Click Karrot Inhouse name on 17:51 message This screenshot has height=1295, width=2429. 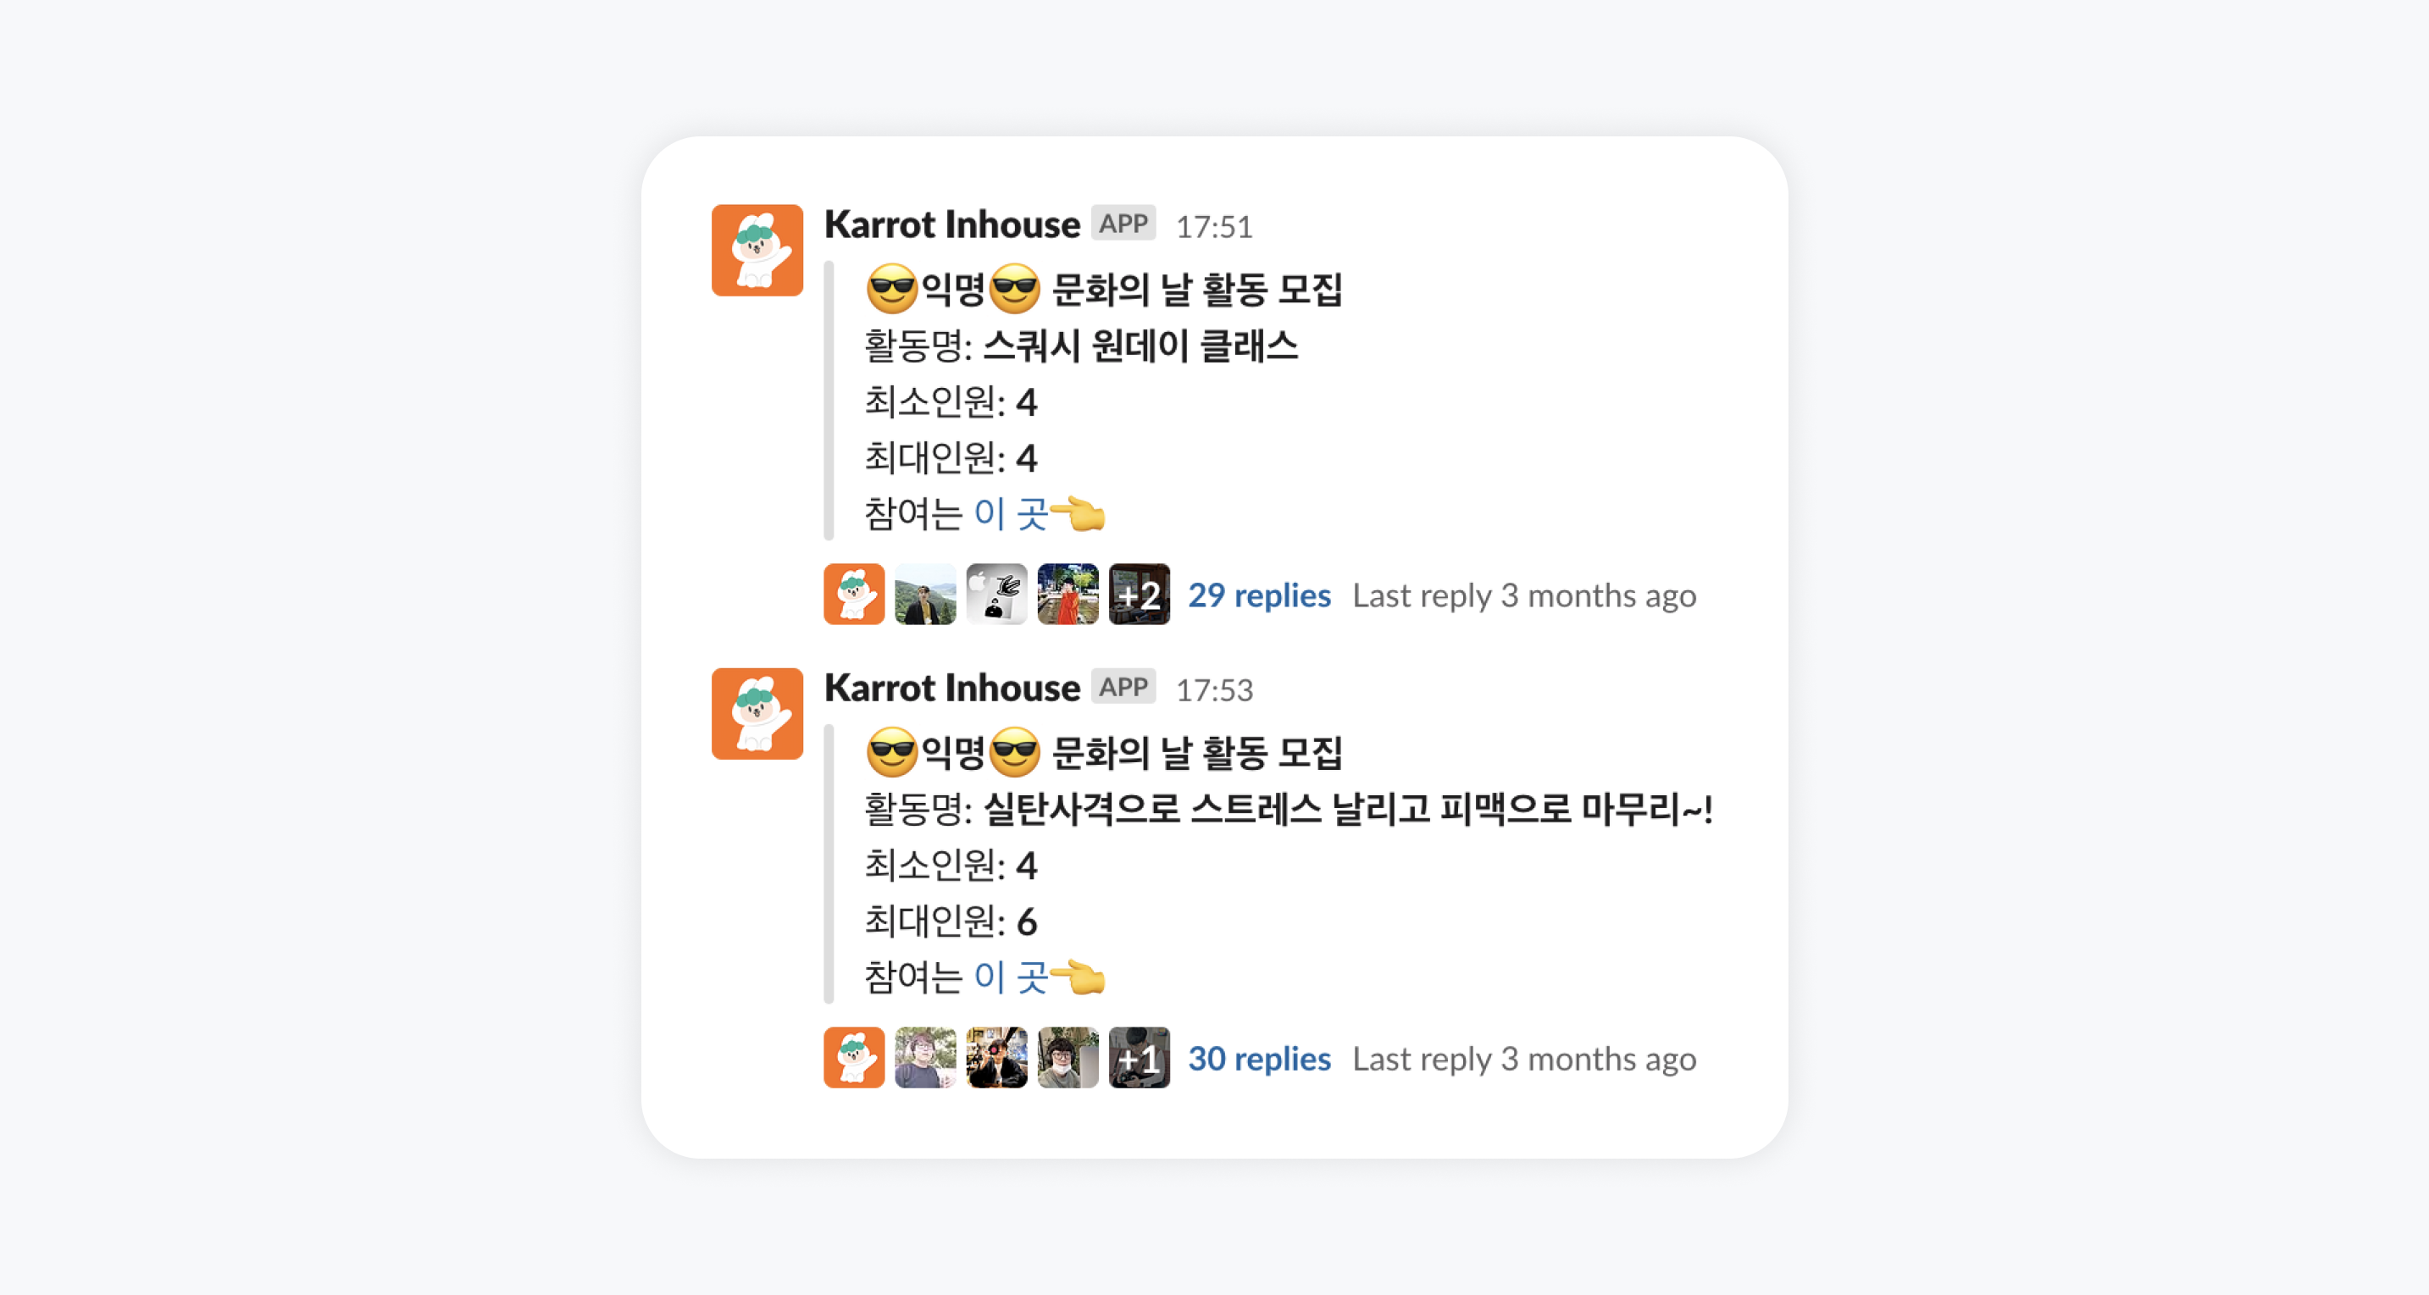(951, 224)
